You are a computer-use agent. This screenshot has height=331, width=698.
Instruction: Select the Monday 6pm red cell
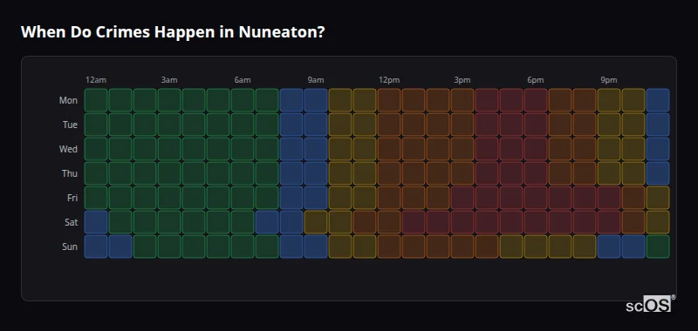(536, 100)
